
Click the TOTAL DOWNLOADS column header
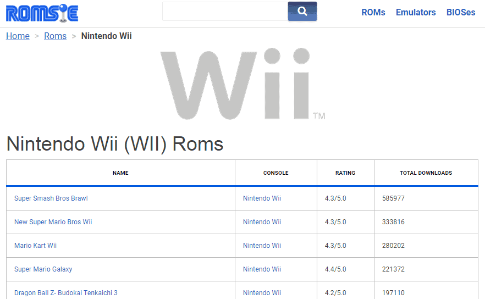pos(426,173)
